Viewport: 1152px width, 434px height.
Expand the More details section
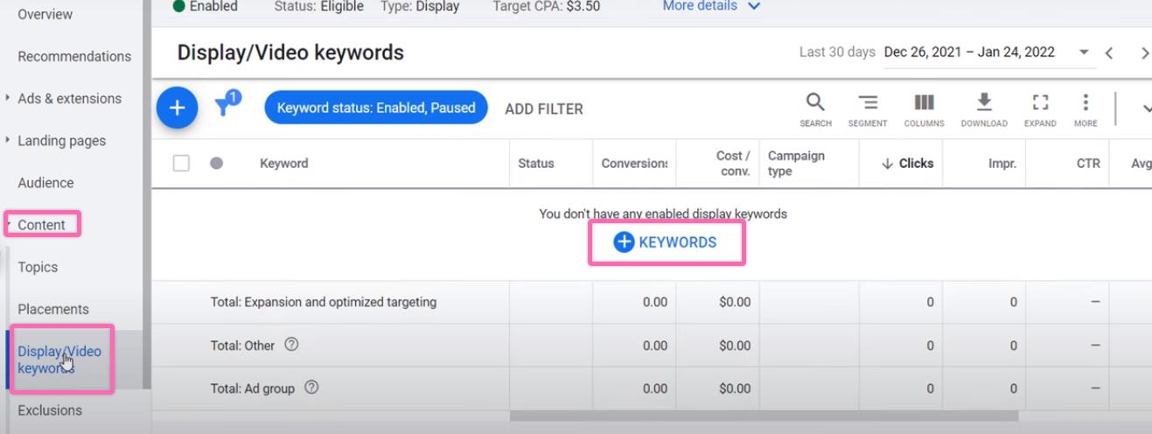pos(711,6)
